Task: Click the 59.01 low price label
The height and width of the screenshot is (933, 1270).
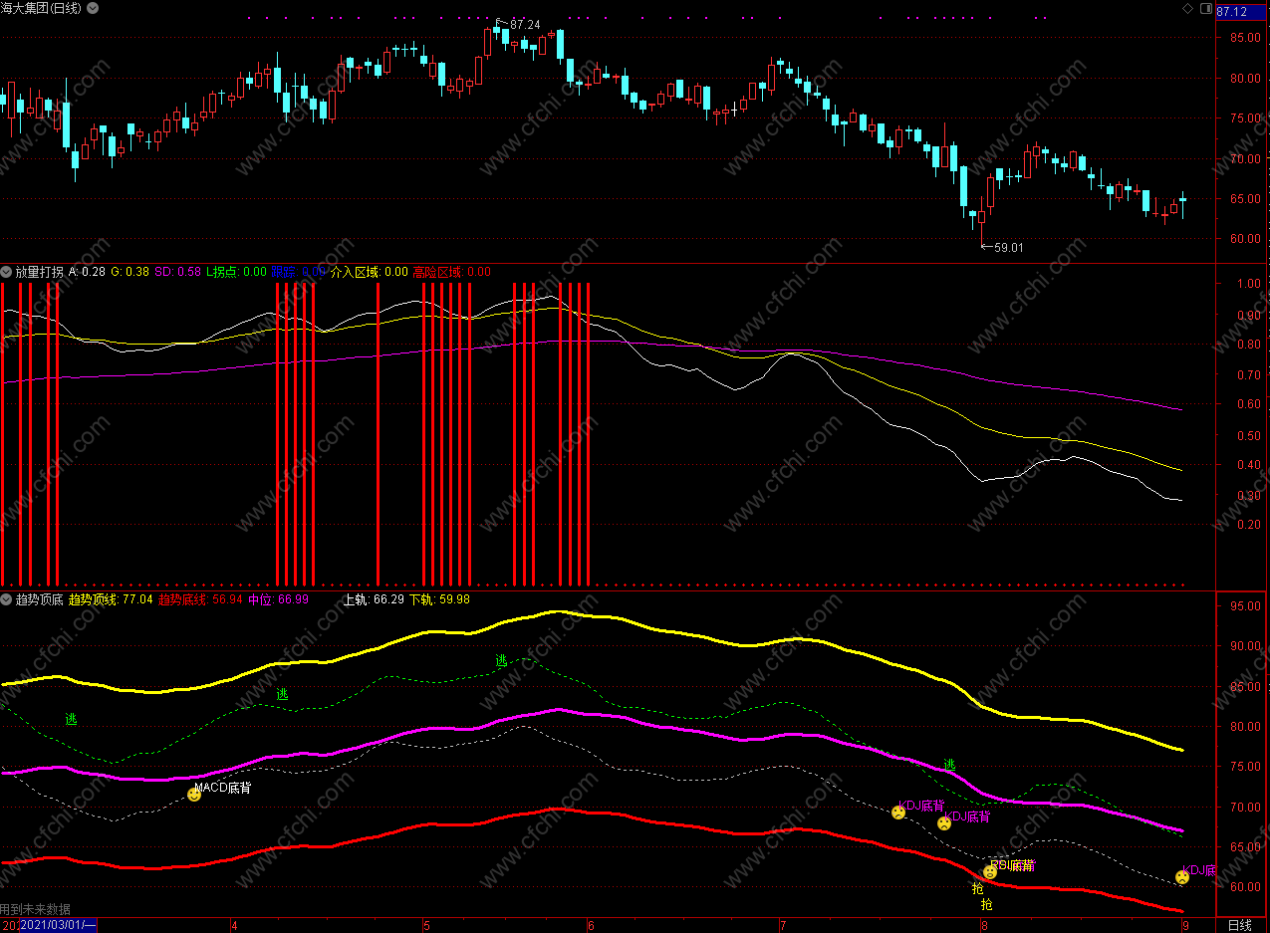Action: coord(1008,247)
